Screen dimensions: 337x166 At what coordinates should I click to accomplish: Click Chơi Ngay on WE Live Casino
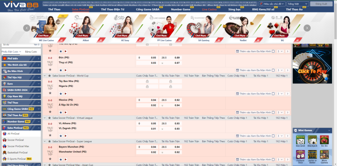point(44,35)
